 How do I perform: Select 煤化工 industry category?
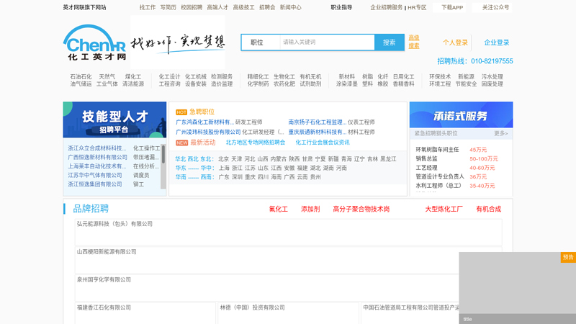click(x=133, y=77)
